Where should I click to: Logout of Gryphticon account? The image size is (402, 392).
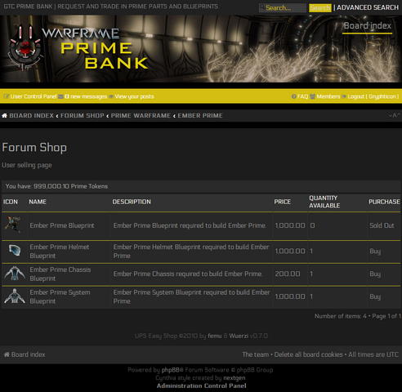[x=373, y=96]
